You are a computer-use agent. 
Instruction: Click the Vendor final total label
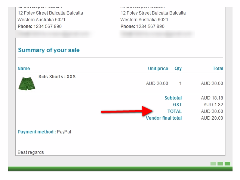click(164, 118)
